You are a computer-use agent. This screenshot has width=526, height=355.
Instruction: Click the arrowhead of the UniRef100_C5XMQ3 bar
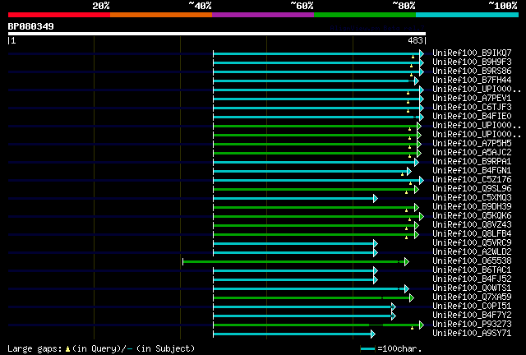coord(376,199)
